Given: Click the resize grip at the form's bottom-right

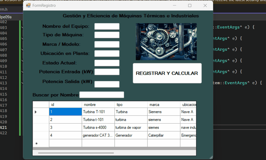Looking at the screenshot, I should click(211, 157).
